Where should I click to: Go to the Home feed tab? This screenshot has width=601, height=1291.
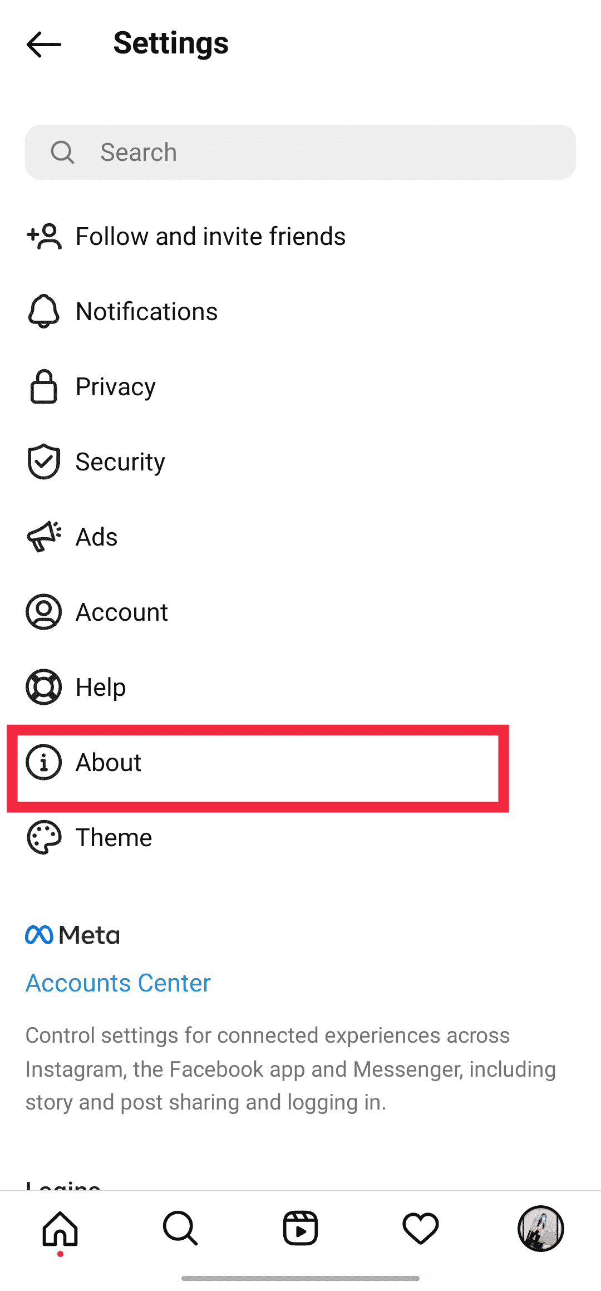point(60,1229)
